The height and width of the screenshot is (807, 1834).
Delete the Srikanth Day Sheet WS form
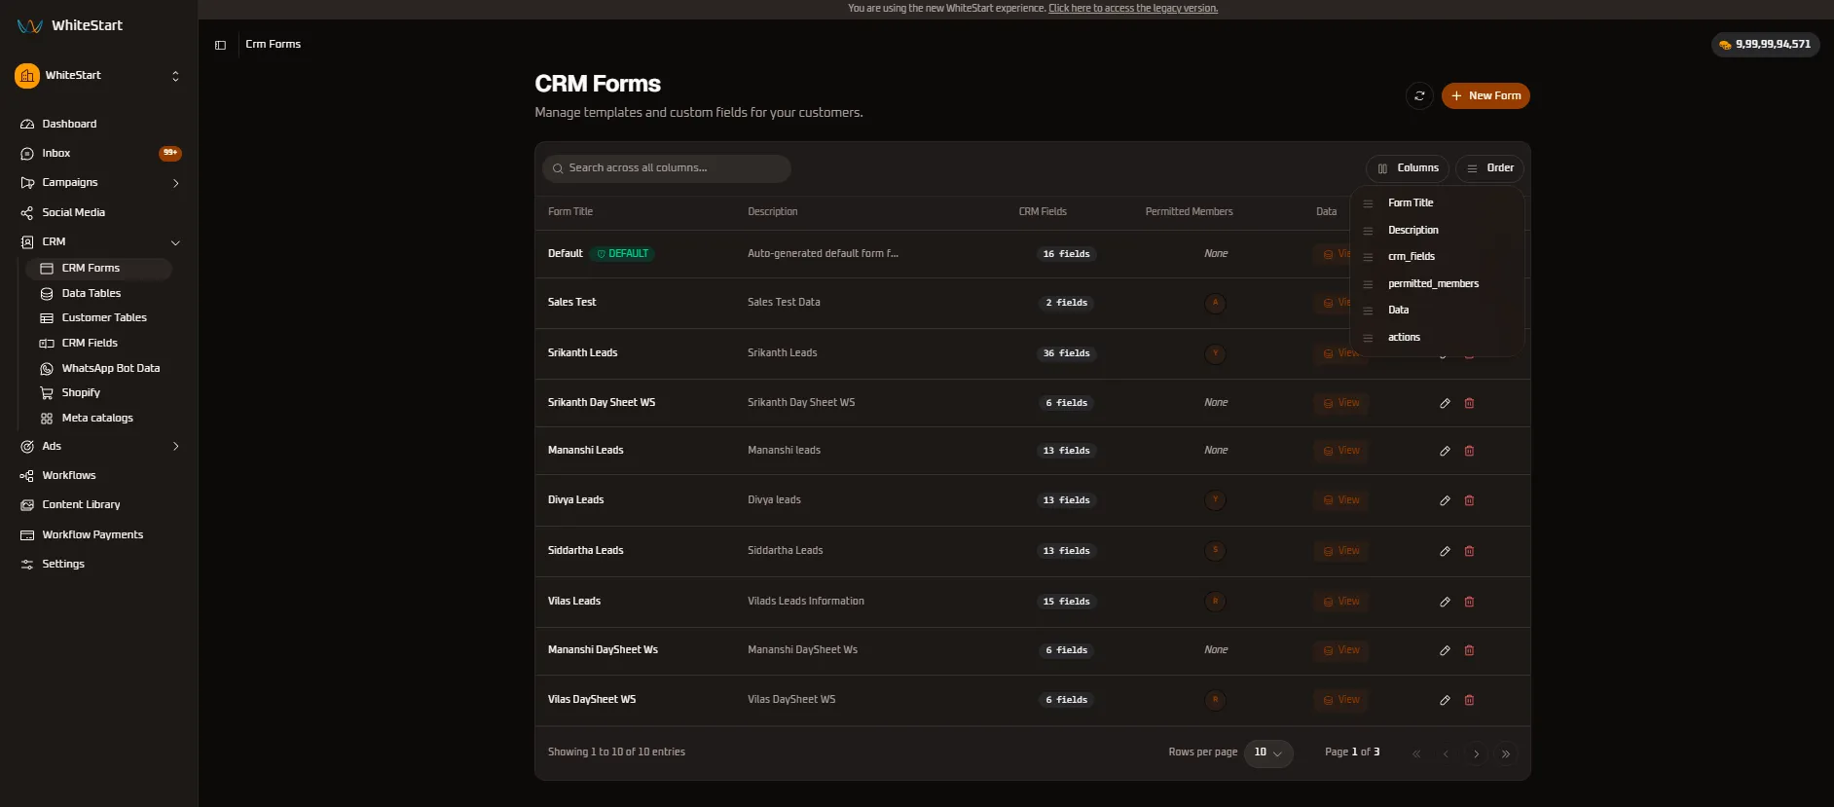(1469, 403)
